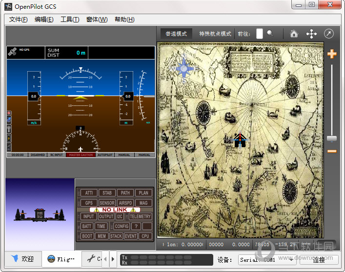Click the TIME health indicator
Screen dimensions: 345x272
click(101, 226)
